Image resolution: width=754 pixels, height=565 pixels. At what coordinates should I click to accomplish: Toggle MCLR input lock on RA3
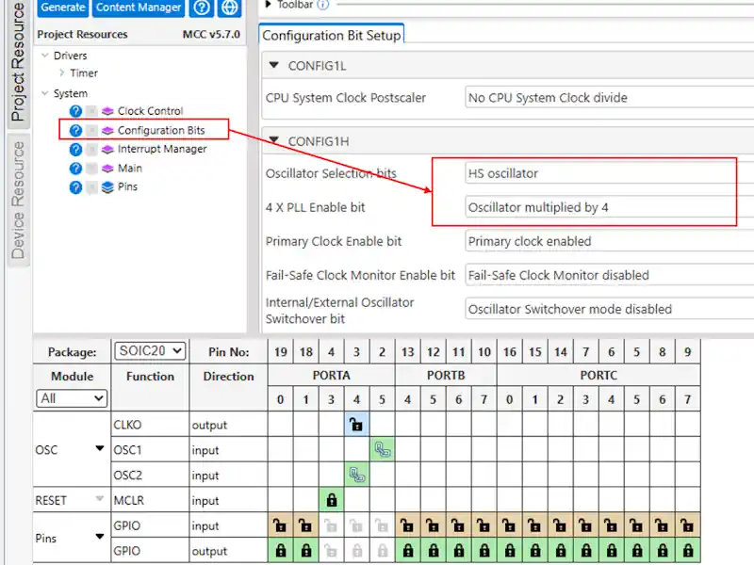coord(332,500)
